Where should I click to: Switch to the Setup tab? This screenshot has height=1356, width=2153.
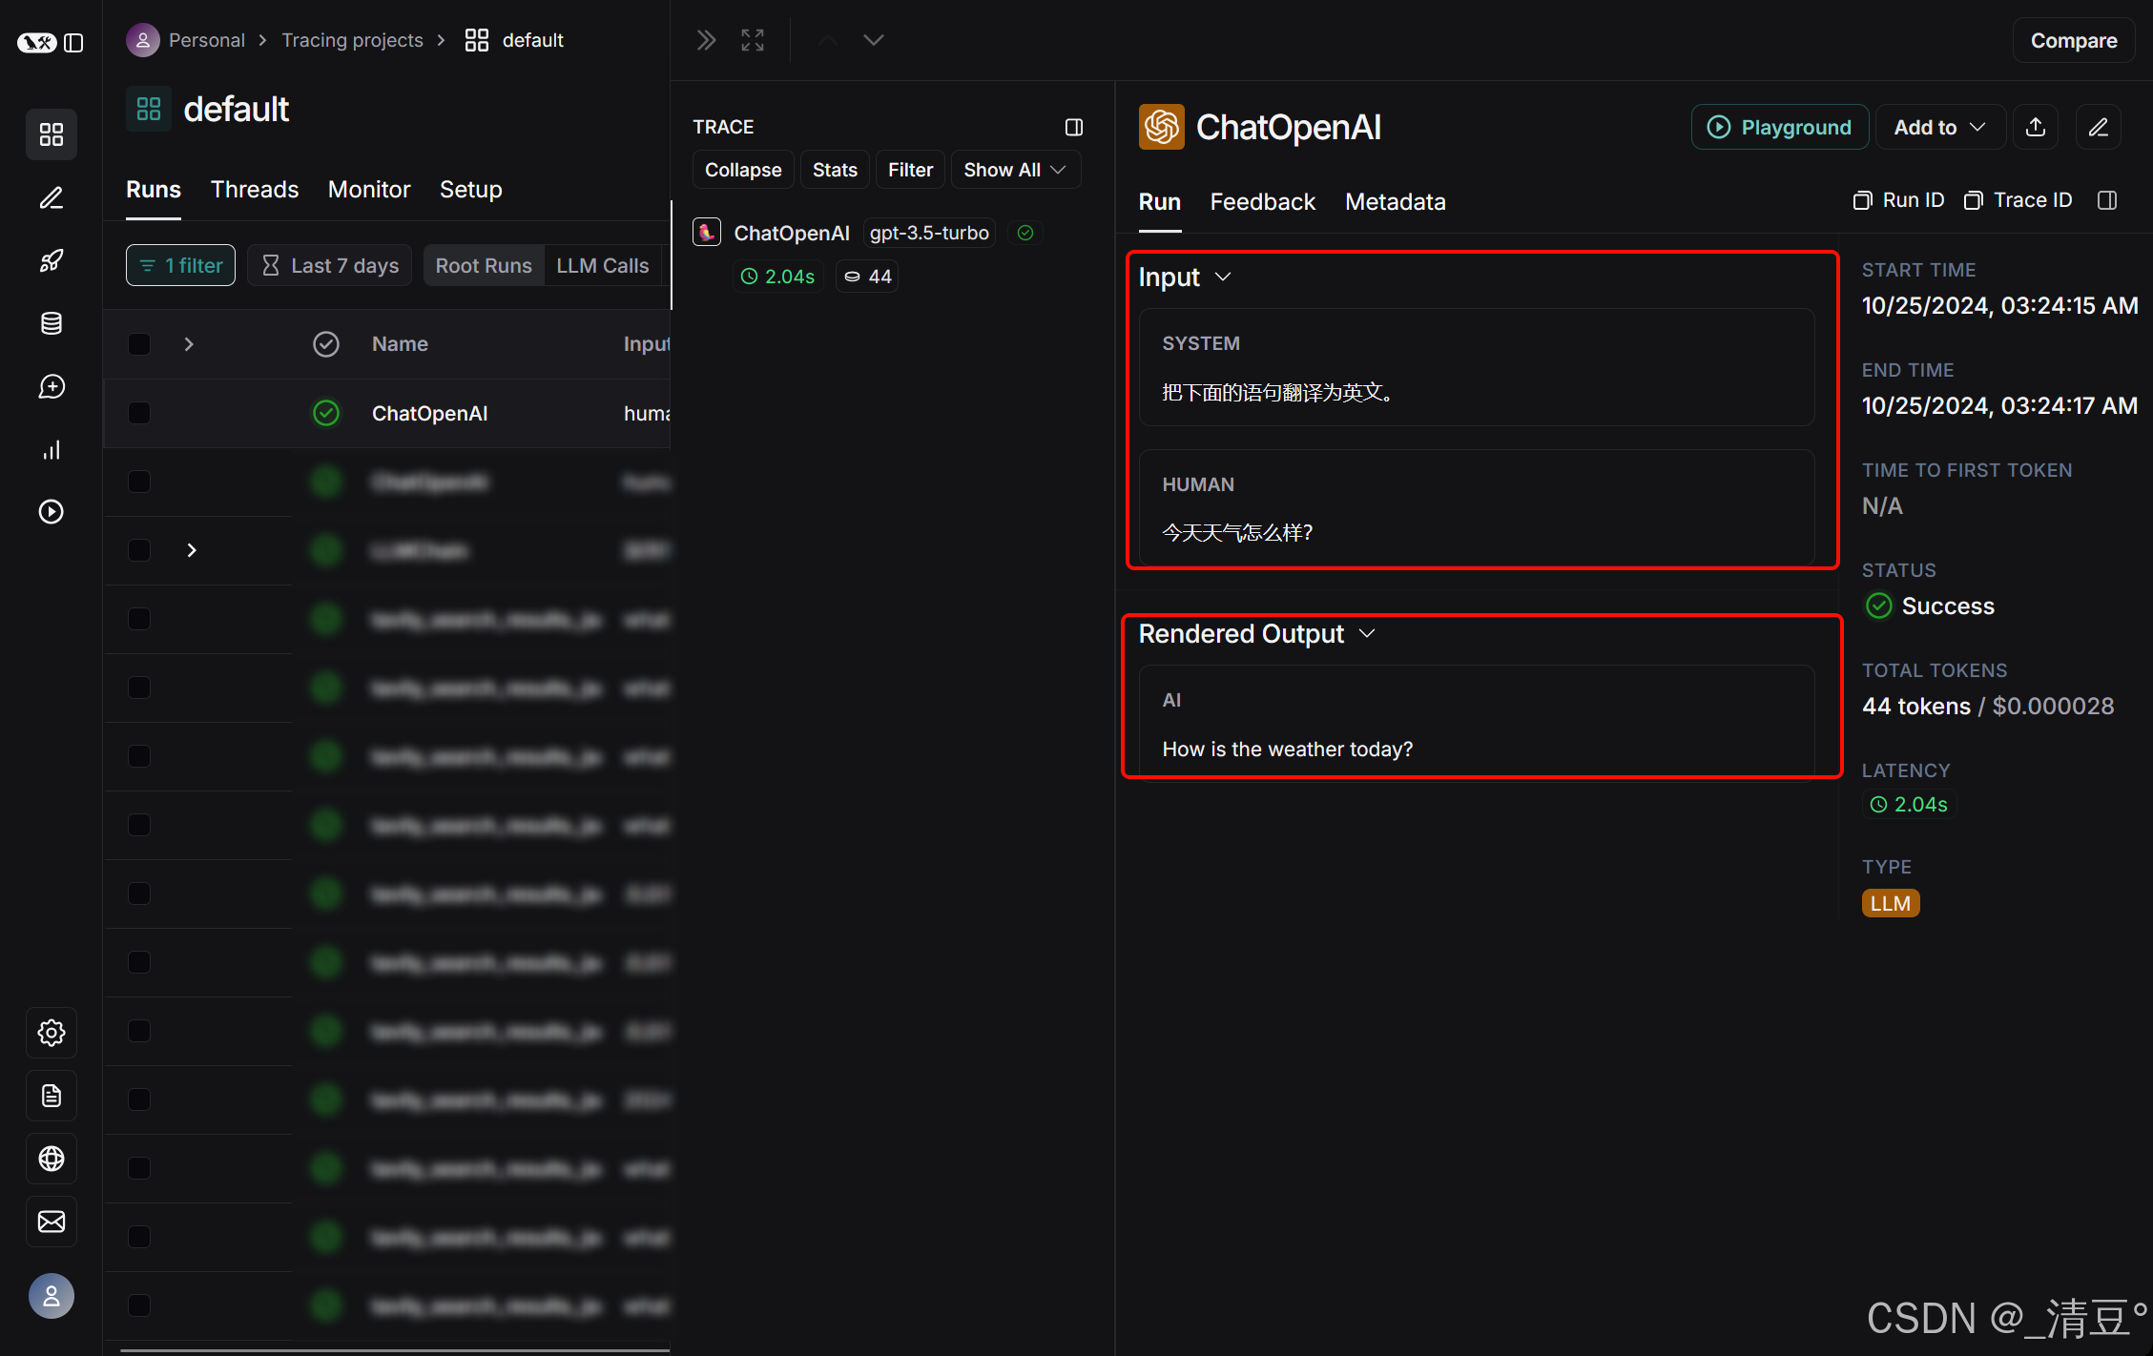pos(471,190)
